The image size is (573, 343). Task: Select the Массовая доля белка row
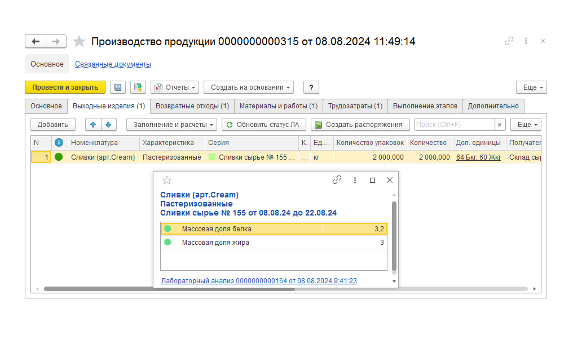[274, 228]
